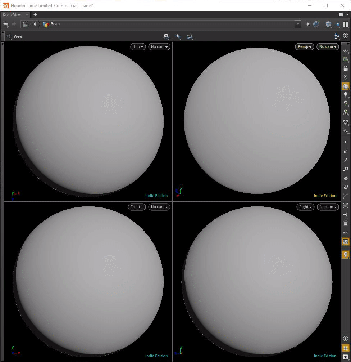
Task: Switch to the Scene View tab
Action: 12,15
